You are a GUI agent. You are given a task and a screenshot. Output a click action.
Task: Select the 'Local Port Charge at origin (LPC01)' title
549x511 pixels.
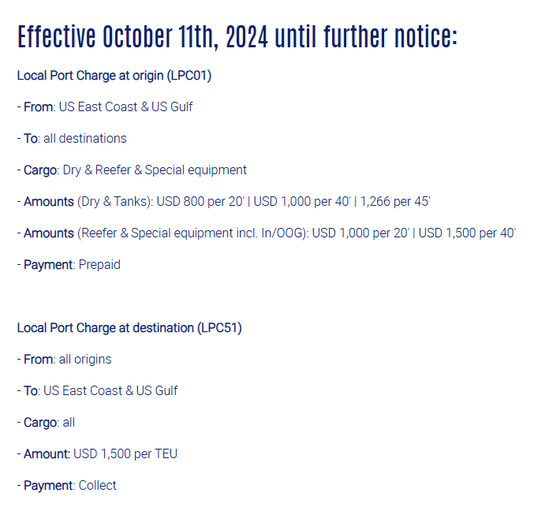click(114, 76)
